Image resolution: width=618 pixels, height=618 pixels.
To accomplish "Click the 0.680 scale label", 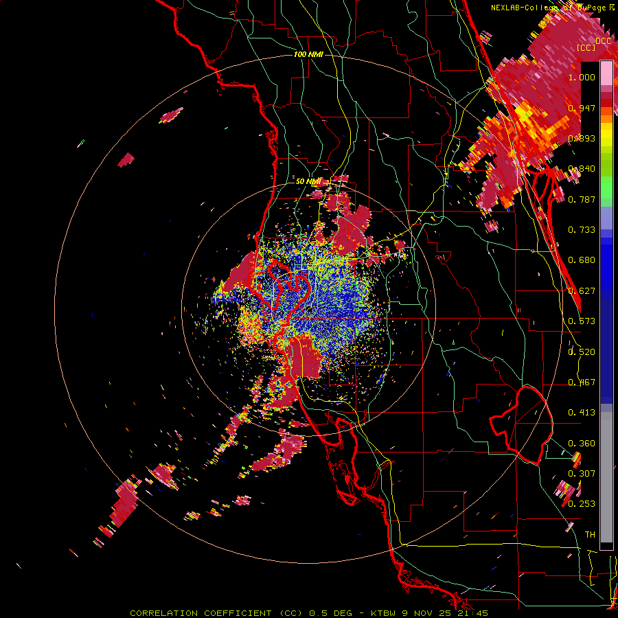I will click(582, 260).
